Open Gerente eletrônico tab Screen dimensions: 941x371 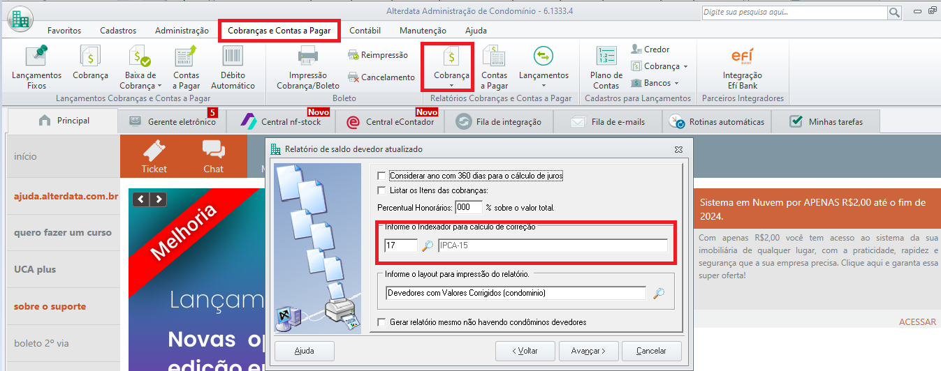click(x=173, y=121)
